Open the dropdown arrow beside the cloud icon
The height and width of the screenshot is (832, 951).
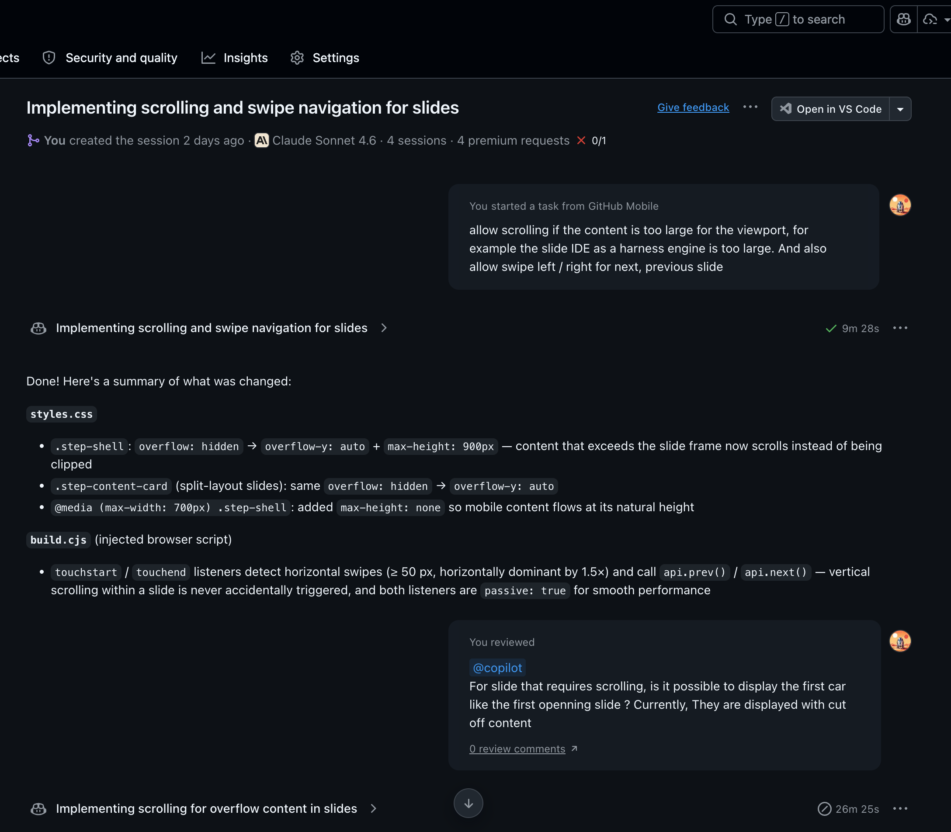(946, 20)
